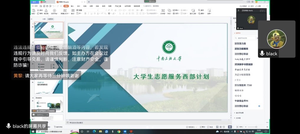Open the 文件 (File) menu
300x134 pixels.
[35, 6]
